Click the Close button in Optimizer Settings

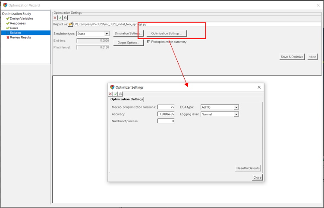(x=257, y=177)
